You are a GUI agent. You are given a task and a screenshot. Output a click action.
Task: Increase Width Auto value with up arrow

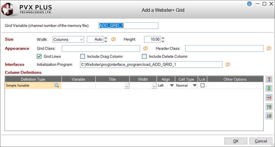point(106,38)
